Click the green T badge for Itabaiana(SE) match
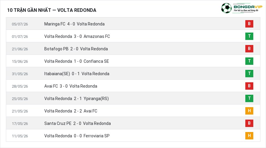The height and width of the screenshot is (148, 266). point(249,73)
